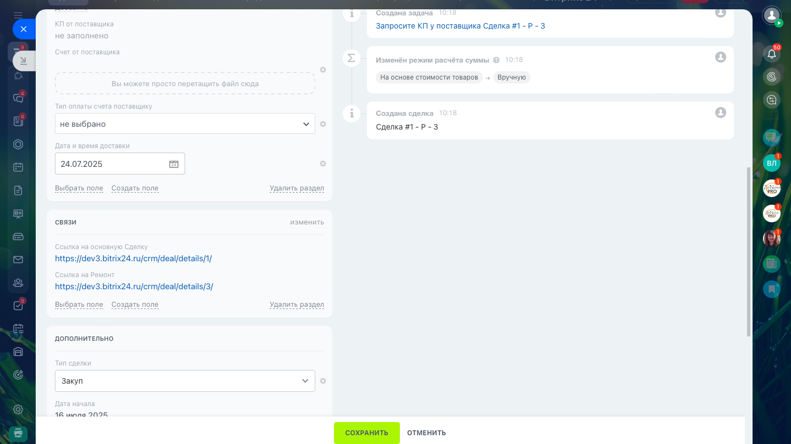
Task: Open the gear next to Тип оплаты счета поставщику
Action: [x=323, y=124]
